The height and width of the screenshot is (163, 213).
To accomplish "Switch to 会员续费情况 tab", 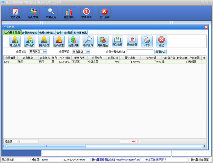I will pyautogui.click(x=47, y=33).
